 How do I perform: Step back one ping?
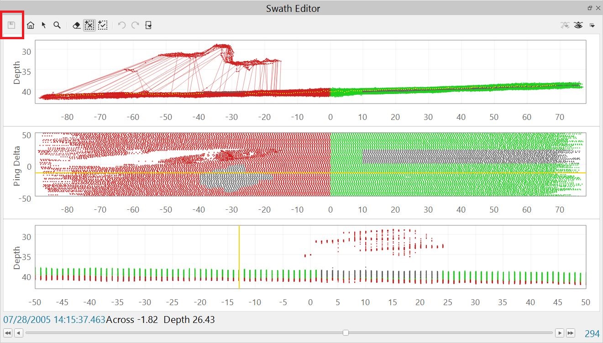pos(19,333)
